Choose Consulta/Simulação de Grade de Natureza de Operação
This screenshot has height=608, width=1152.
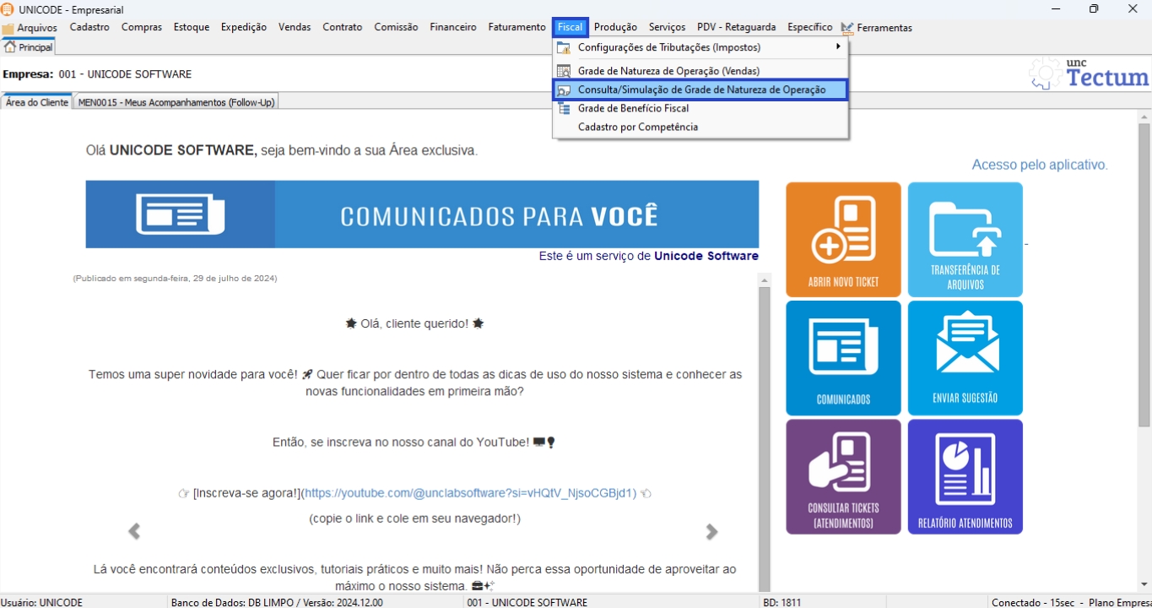point(700,90)
